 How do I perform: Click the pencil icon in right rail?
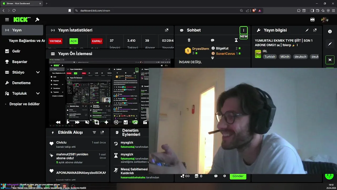[330, 44]
